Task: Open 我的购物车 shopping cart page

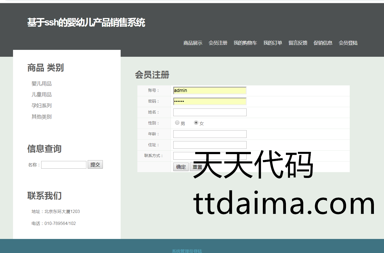Action: tap(245, 43)
